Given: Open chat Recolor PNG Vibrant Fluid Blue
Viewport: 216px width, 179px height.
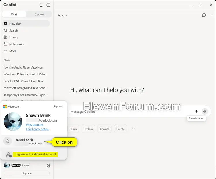Looking at the screenshot, I should click(x=24, y=81).
